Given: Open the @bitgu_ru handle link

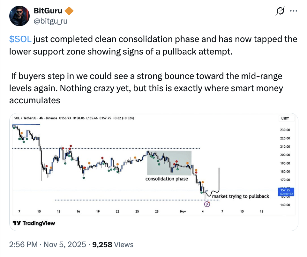Looking at the screenshot, I should 50,21.
